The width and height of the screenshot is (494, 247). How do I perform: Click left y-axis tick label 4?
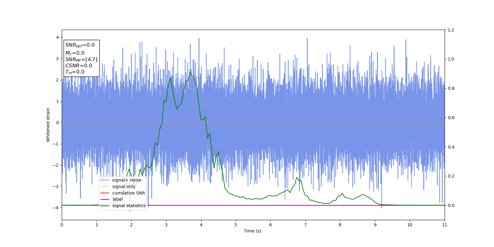point(57,37)
